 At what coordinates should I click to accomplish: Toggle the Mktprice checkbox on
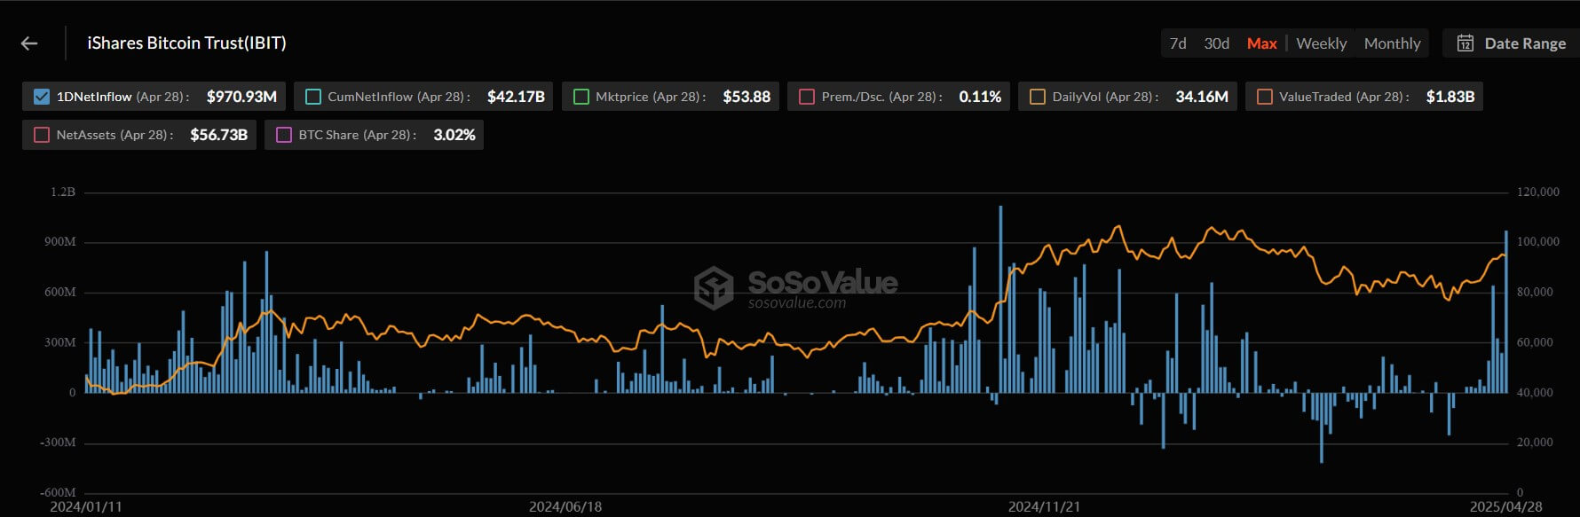point(581,97)
